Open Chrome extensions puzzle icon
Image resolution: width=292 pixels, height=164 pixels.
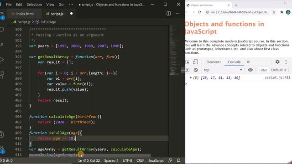point(282,12)
